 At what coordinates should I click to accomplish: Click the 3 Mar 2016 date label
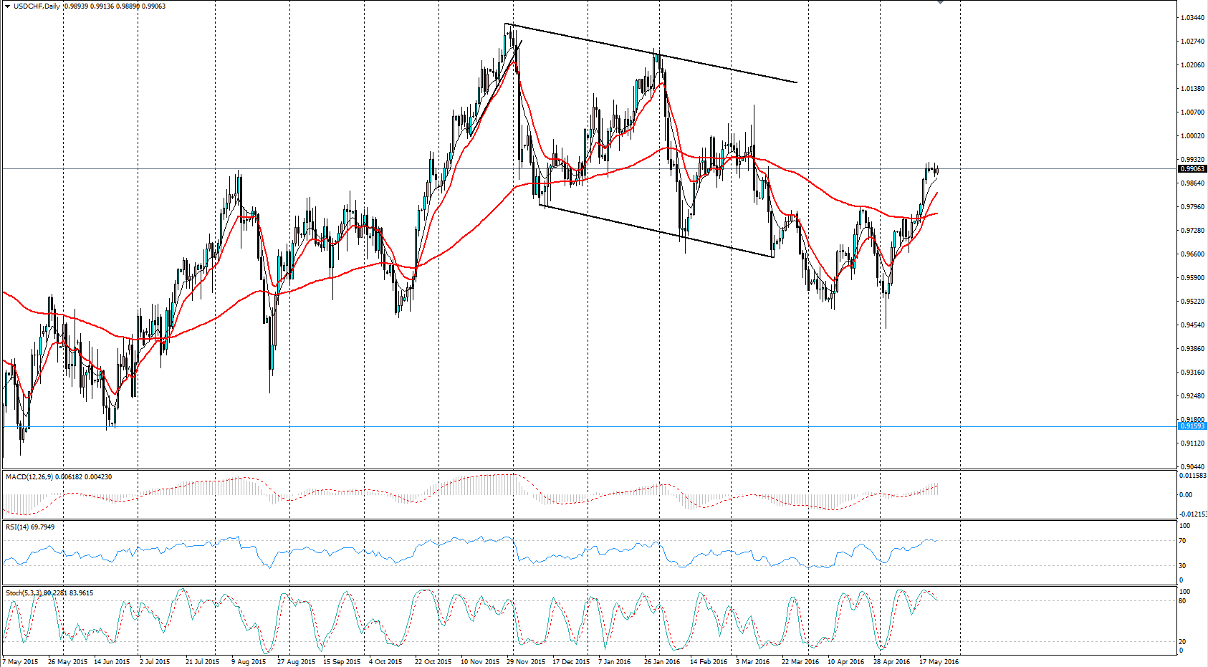click(x=752, y=661)
